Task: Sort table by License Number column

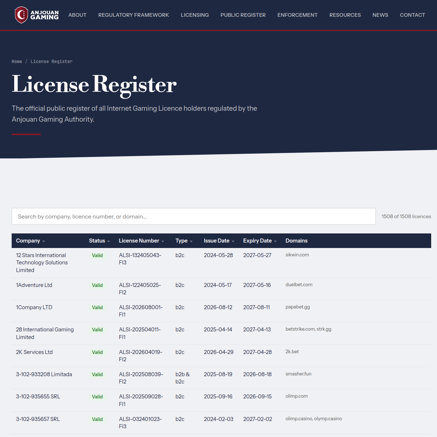Action: point(142,241)
